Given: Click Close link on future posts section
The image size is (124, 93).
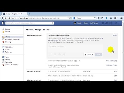Looking at the screenshot, I should tap(114, 35).
